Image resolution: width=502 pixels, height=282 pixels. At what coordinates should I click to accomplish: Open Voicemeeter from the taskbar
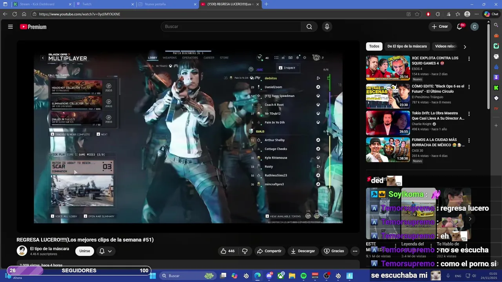[x=315, y=276]
